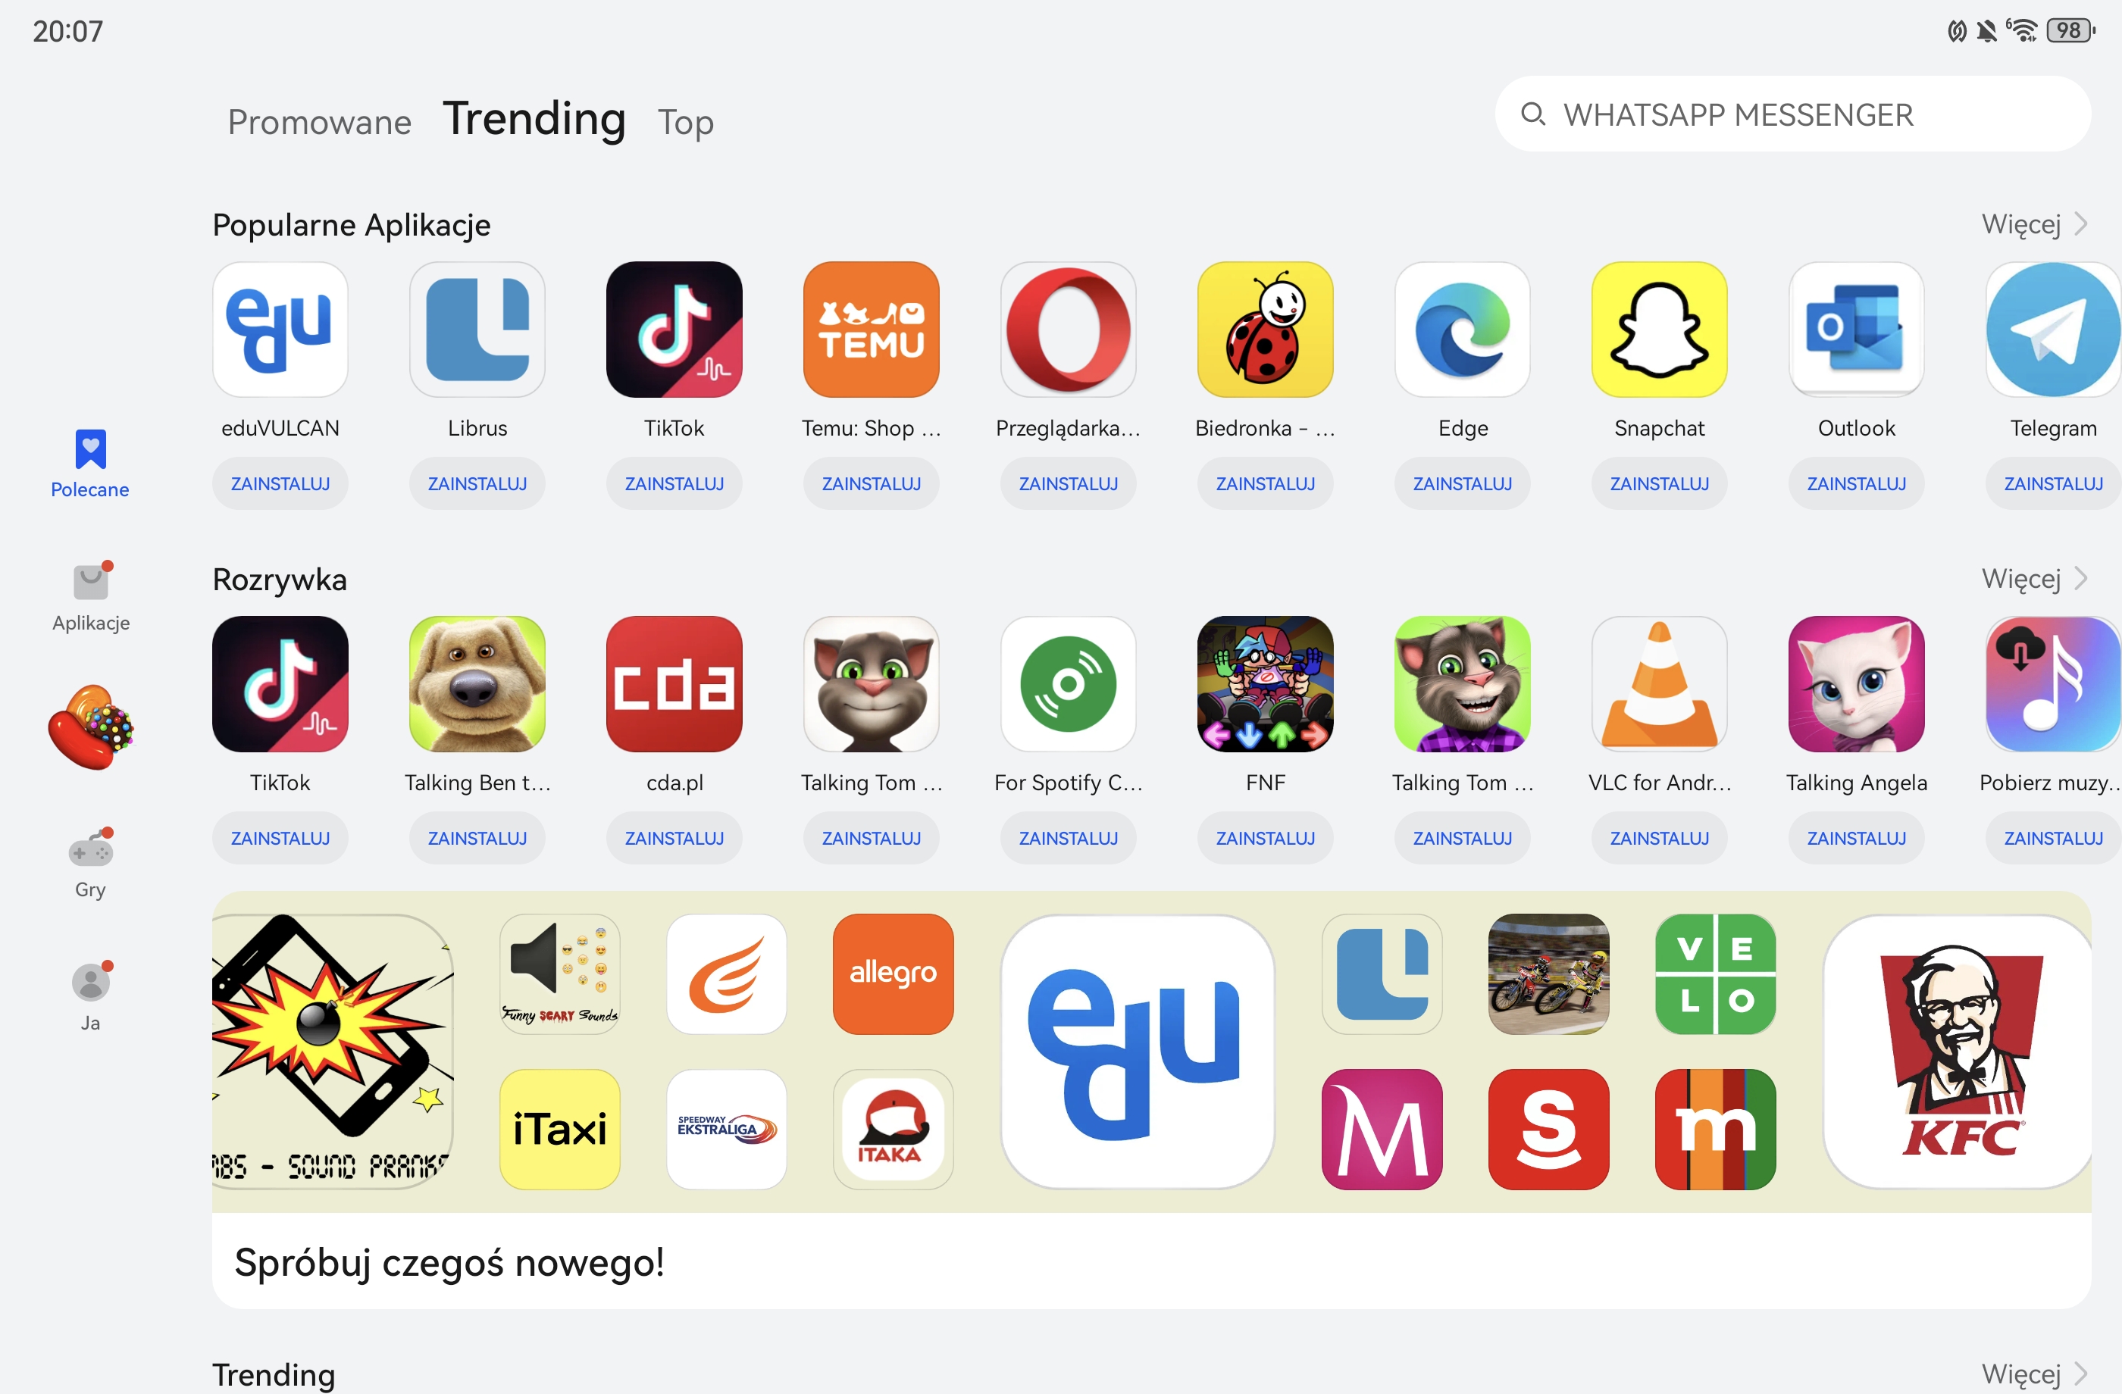The image size is (2122, 1394).
Task: Focus the WHATSAPP MESSENGER search field
Action: (x=1792, y=114)
